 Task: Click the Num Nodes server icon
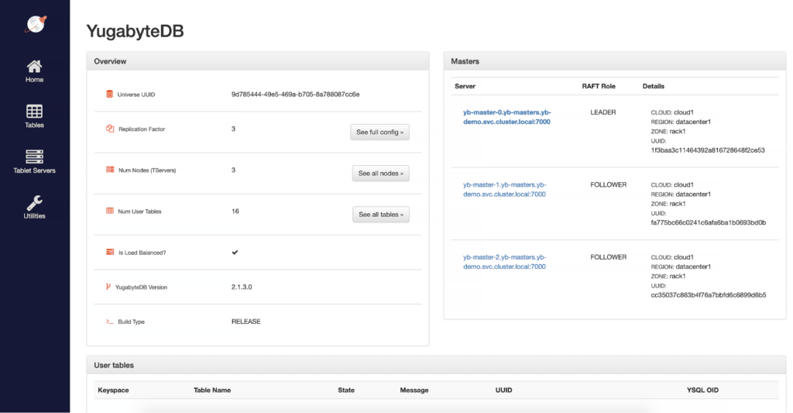pyautogui.click(x=109, y=170)
